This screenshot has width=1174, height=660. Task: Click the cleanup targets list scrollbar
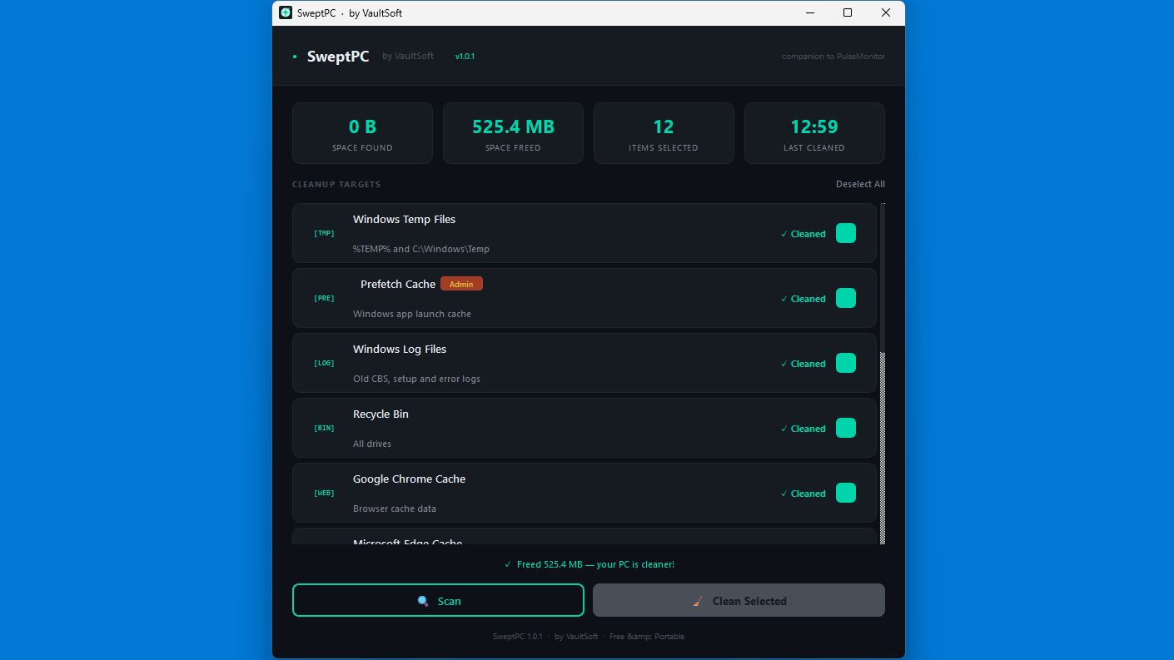click(x=883, y=374)
